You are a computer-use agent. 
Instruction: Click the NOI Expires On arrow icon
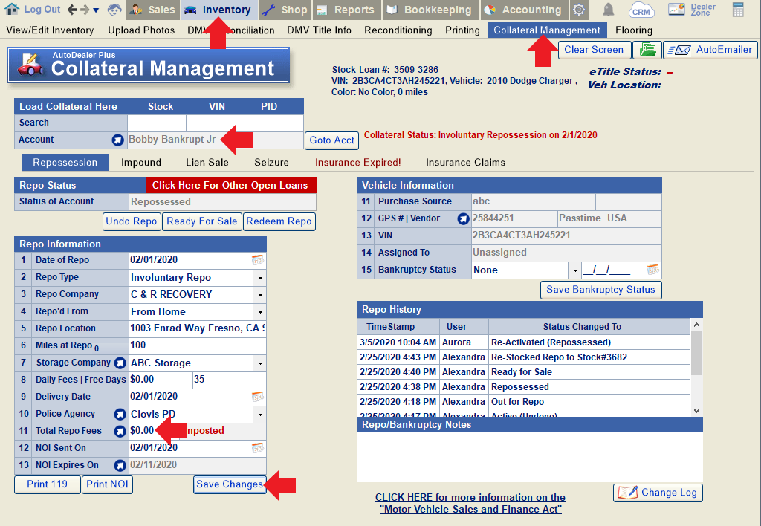(x=120, y=465)
